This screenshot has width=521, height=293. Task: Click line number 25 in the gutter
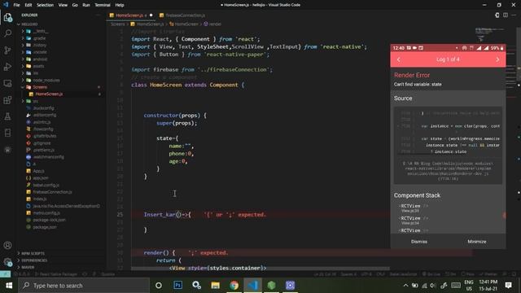point(120,215)
